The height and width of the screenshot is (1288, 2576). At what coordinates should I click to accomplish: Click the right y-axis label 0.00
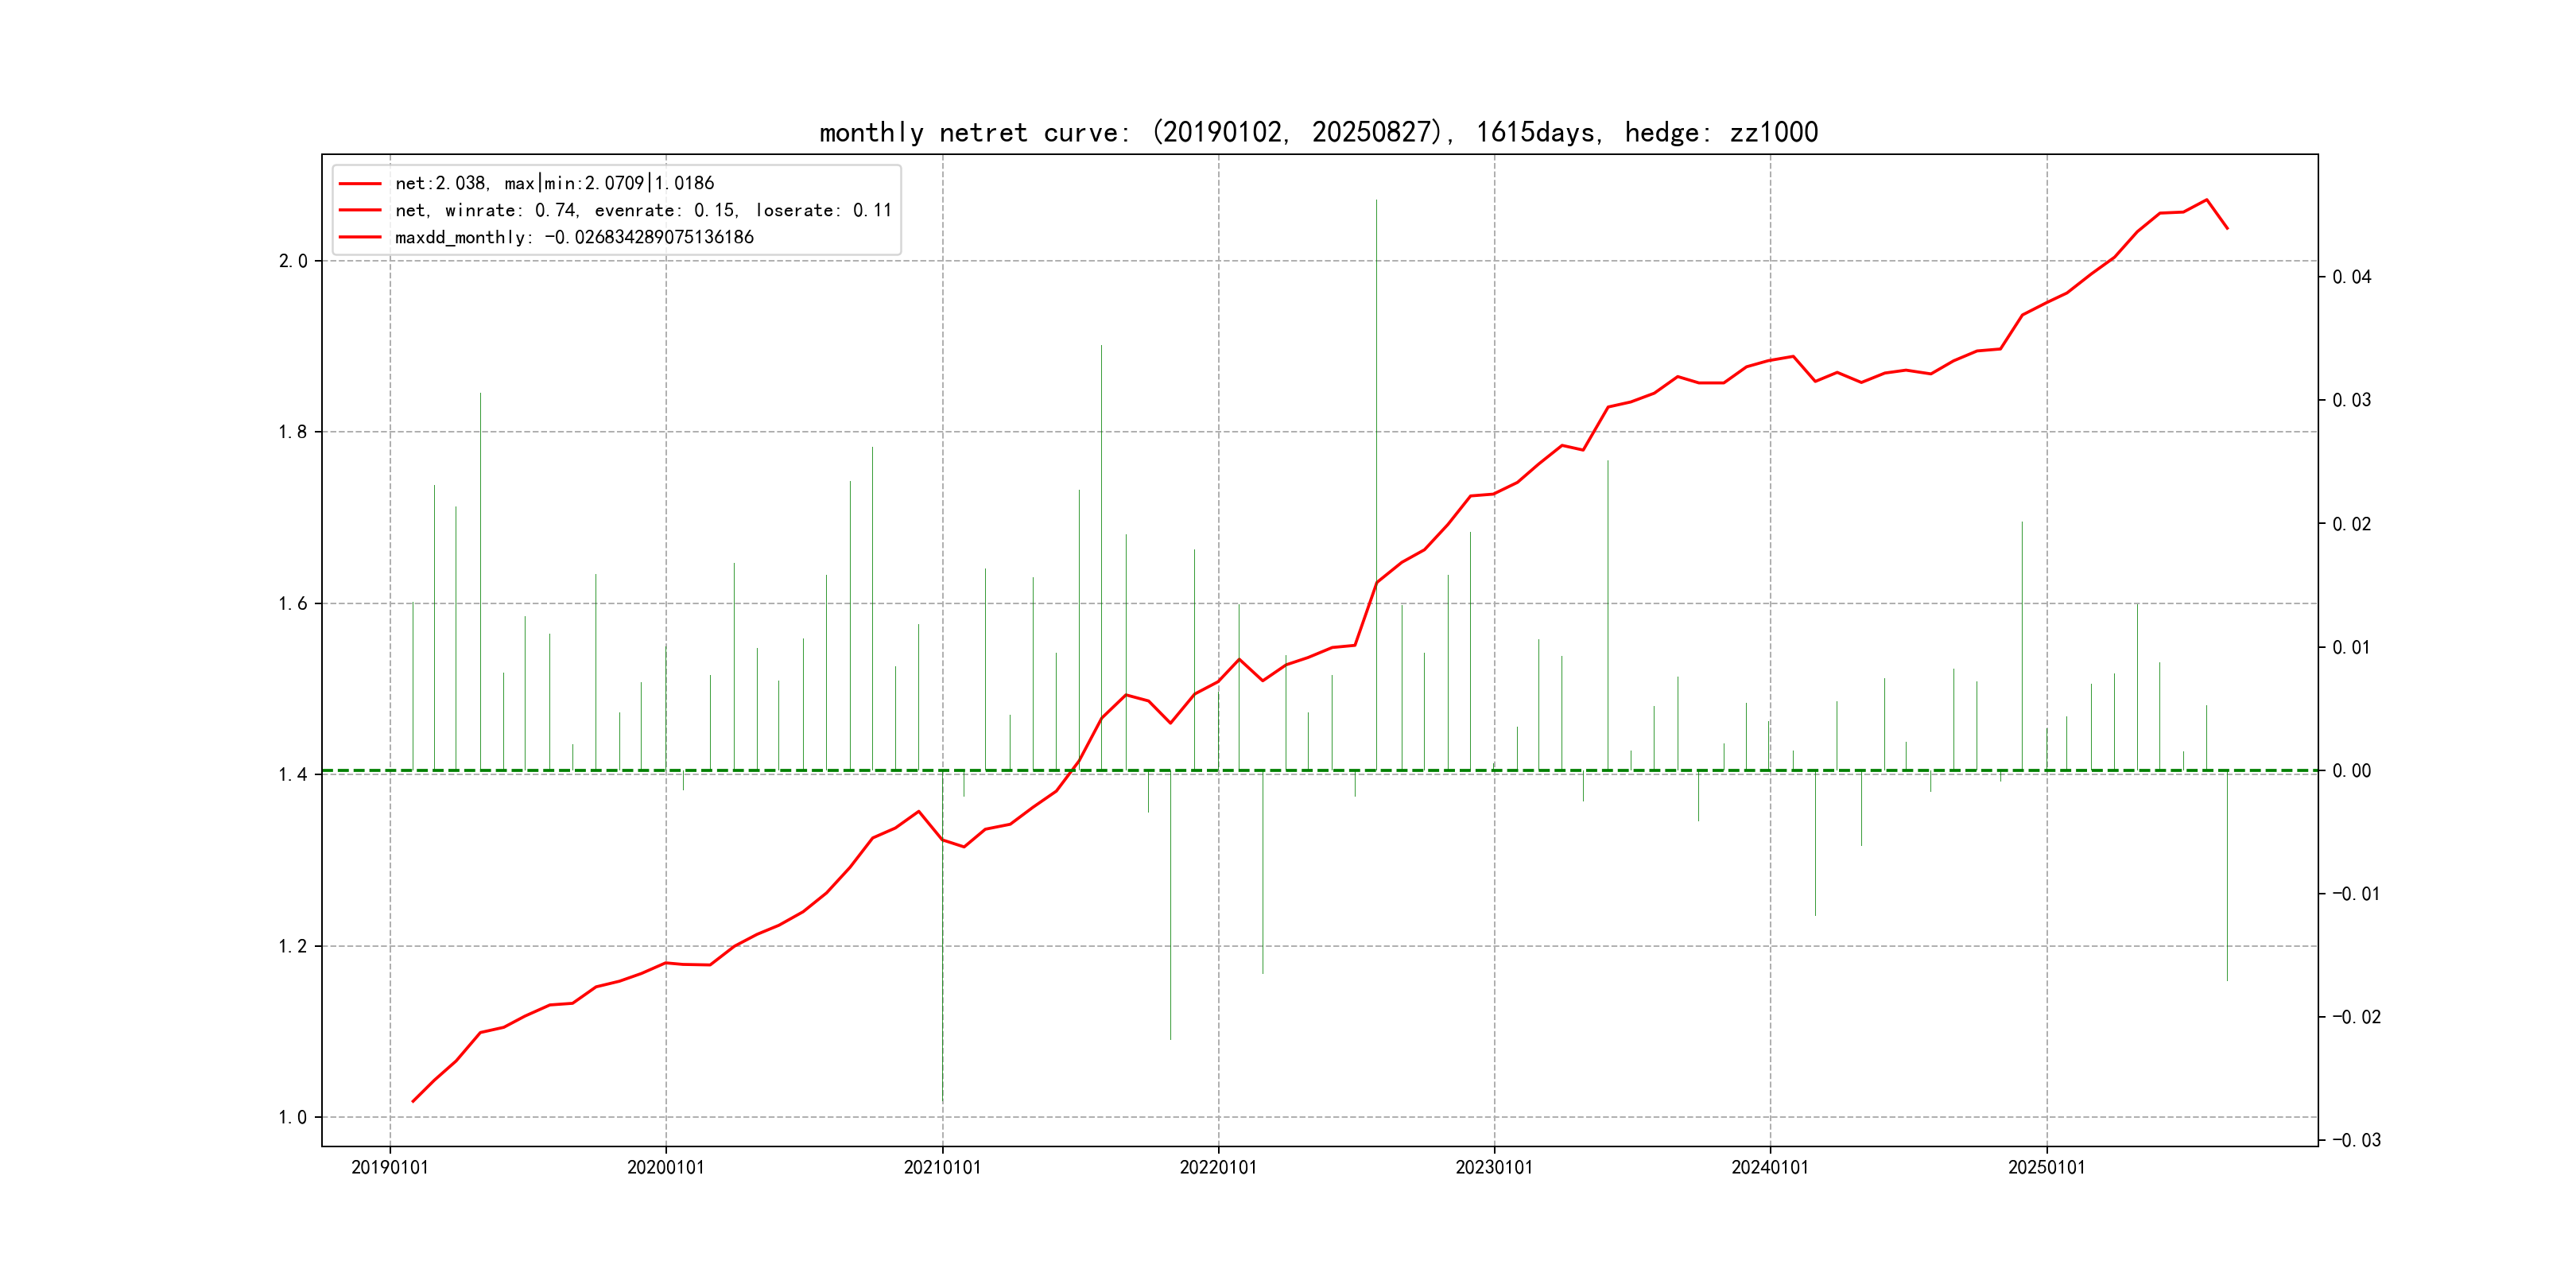[x=2351, y=770]
